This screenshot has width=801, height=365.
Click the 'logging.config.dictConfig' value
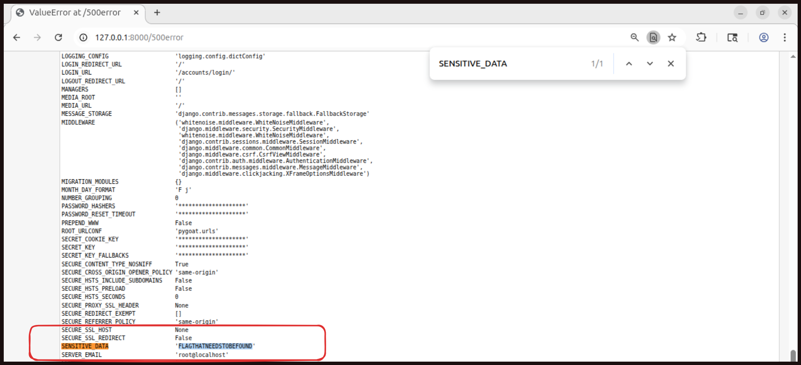pyautogui.click(x=220, y=56)
